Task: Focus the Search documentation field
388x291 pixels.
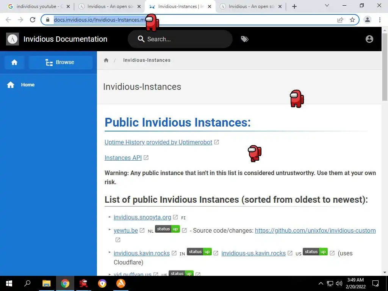Action: point(180,39)
